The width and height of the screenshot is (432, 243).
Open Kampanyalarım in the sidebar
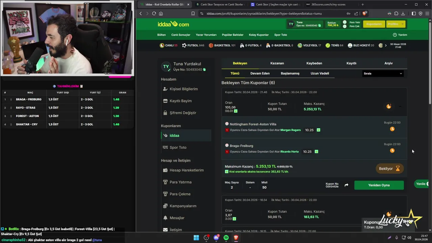186,206
